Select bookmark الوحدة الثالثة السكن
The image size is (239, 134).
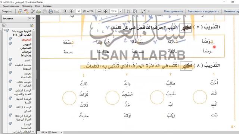click(x=24, y=109)
